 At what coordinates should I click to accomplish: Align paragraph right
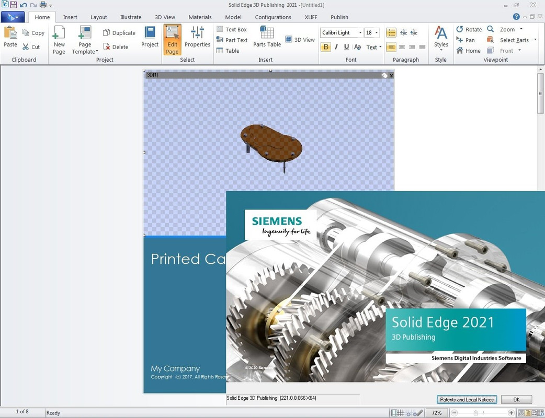click(x=412, y=47)
